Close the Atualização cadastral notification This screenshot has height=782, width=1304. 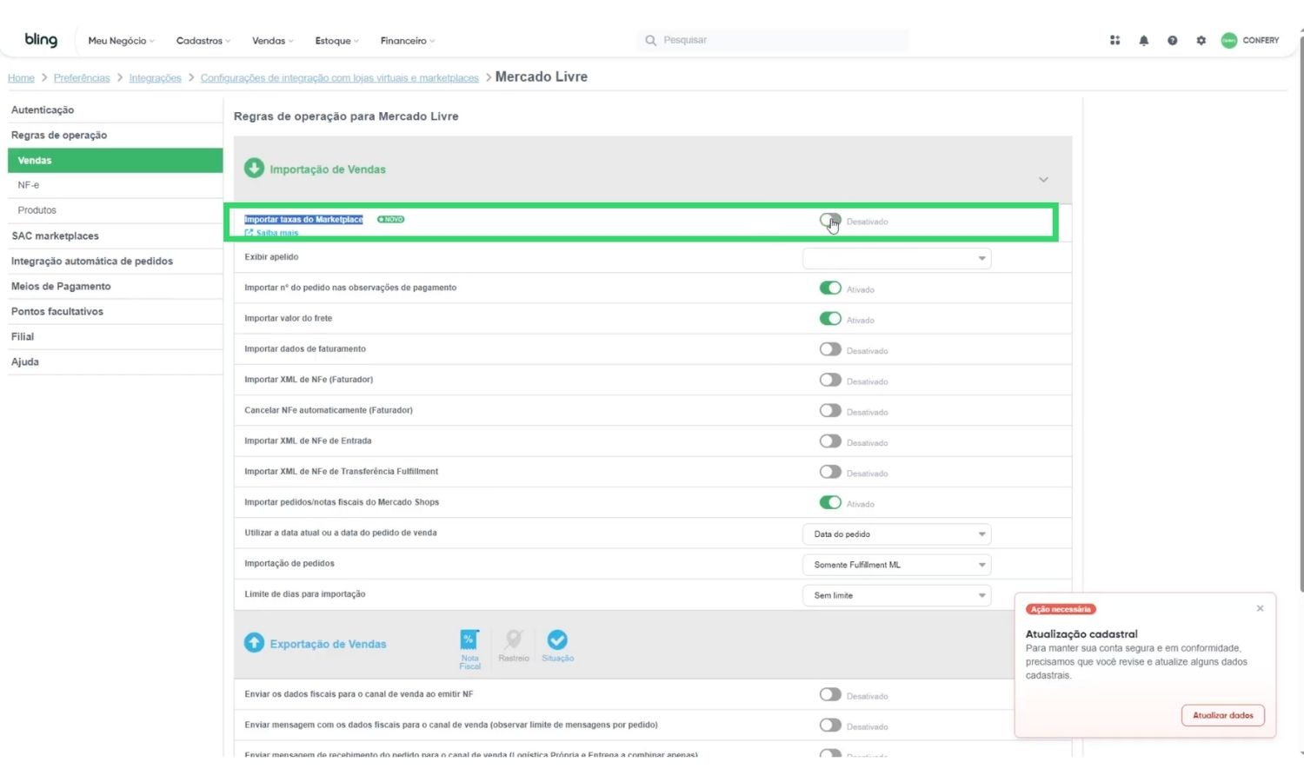[x=1260, y=608]
